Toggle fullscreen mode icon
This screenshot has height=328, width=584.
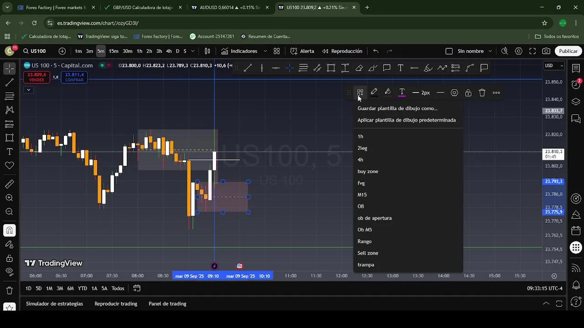[532, 51]
